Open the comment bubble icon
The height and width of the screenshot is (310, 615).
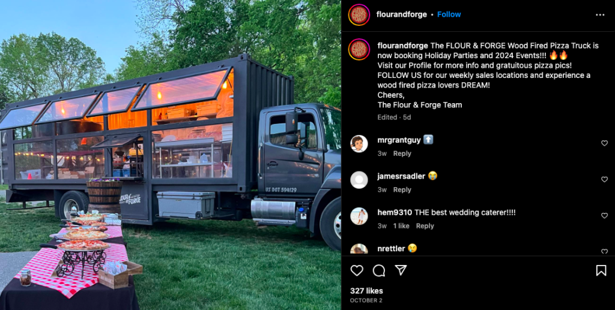(379, 270)
